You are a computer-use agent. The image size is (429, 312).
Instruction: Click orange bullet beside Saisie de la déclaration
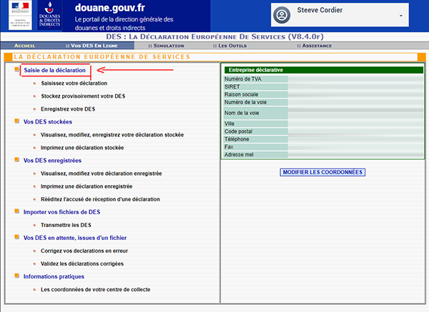coord(16,69)
